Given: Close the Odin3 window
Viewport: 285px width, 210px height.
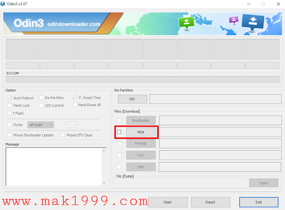Looking at the screenshot, I should [x=278, y=4].
